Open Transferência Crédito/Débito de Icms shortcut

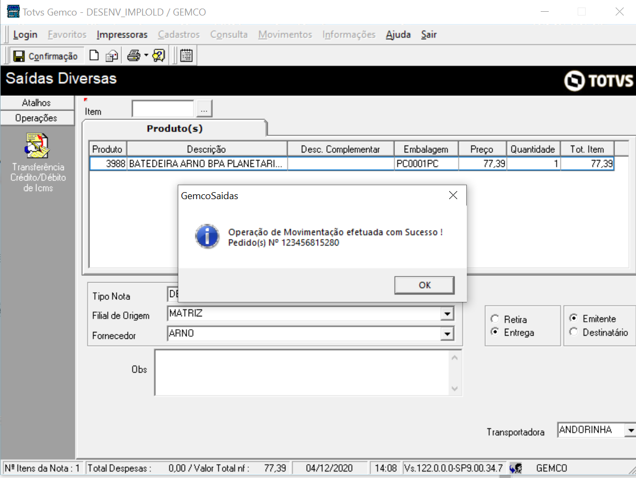(37, 162)
